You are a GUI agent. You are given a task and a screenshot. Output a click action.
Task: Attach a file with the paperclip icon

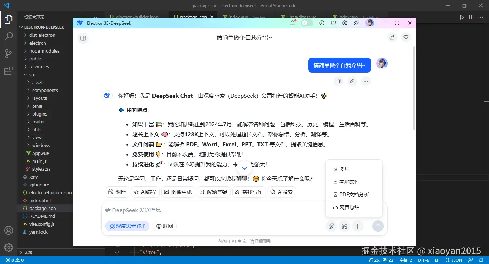tap(331, 226)
